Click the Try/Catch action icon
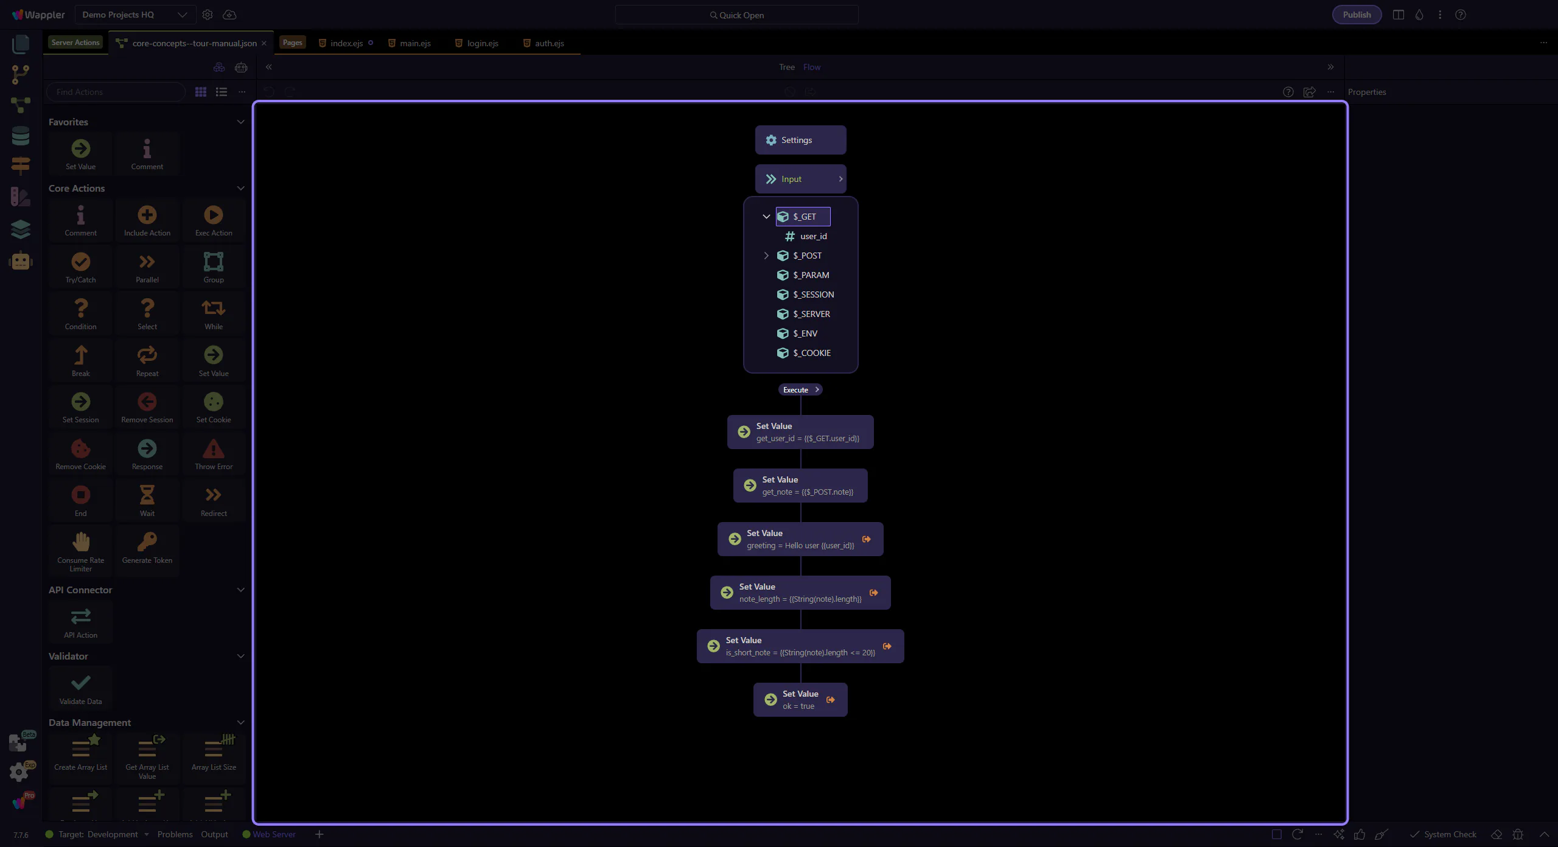 click(x=80, y=262)
